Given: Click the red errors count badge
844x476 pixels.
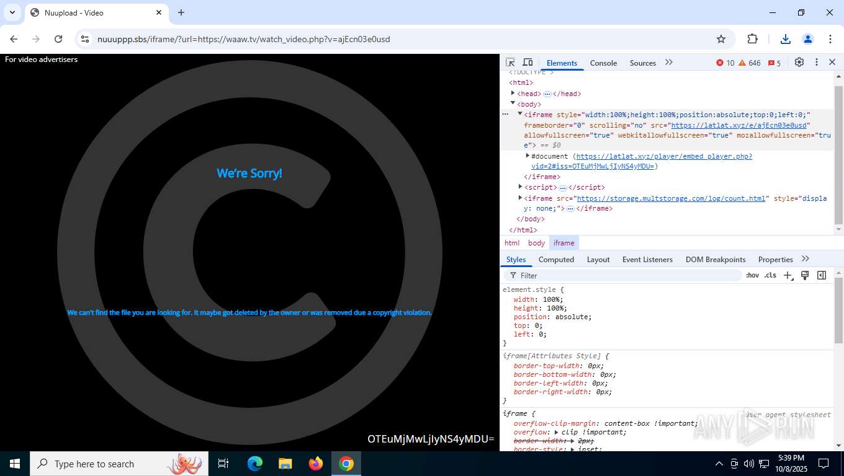Looking at the screenshot, I should 725,63.
